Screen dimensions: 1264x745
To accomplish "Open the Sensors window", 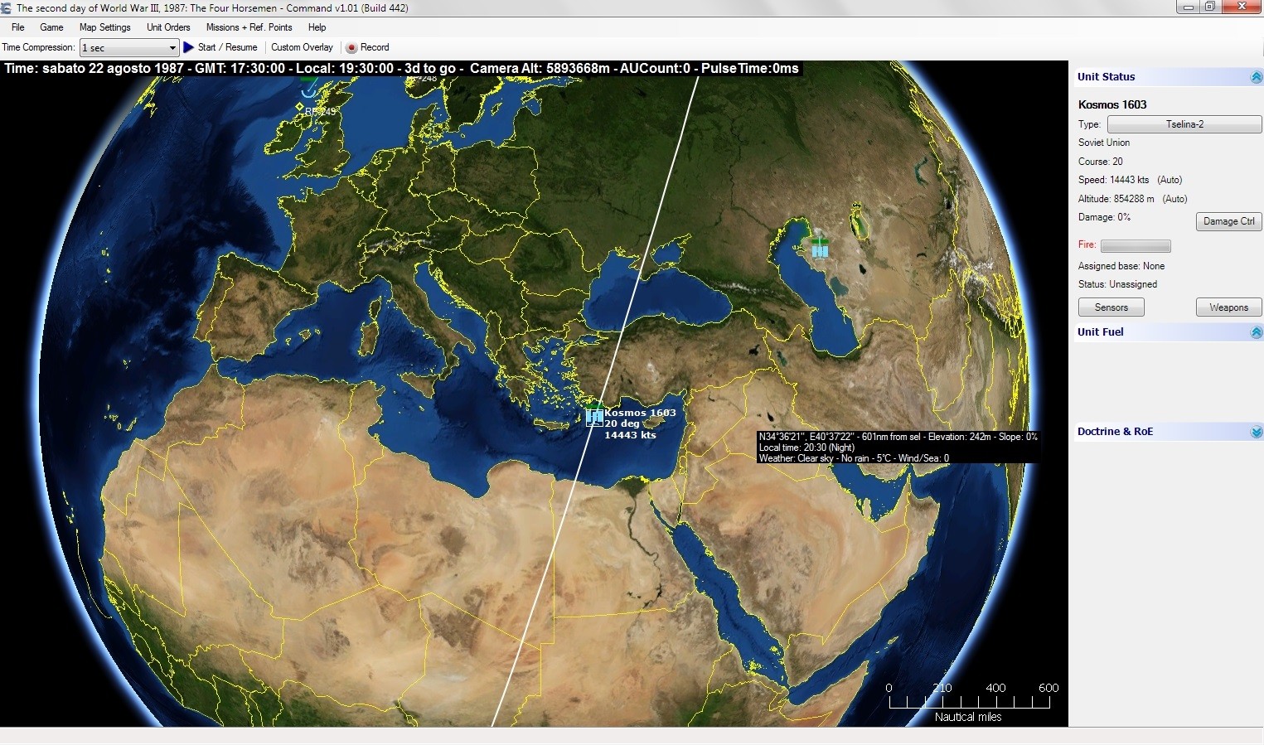I will click(x=1111, y=307).
